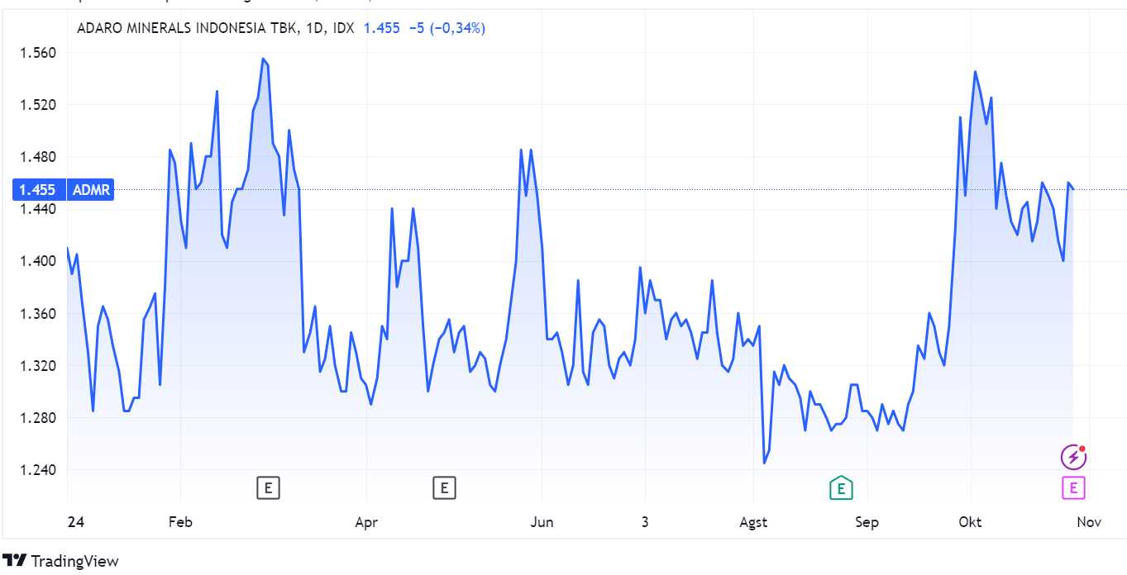Click the purple lightning bolt event icon
The height and width of the screenshot is (575, 1127).
coord(1072,456)
